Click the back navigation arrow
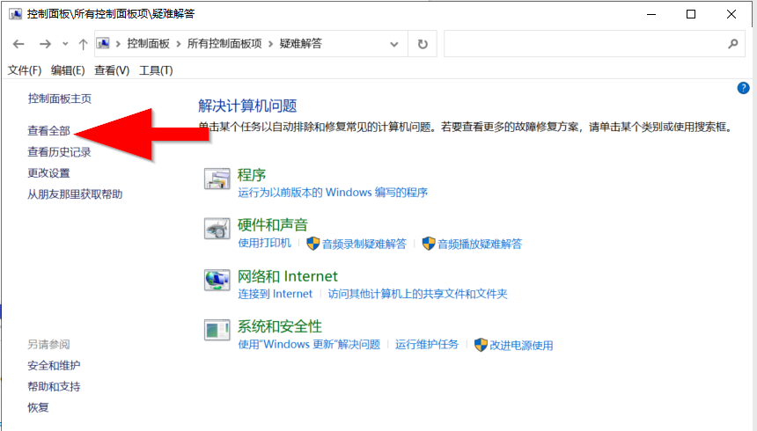Viewport: 757px width, 431px height. coord(18,44)
